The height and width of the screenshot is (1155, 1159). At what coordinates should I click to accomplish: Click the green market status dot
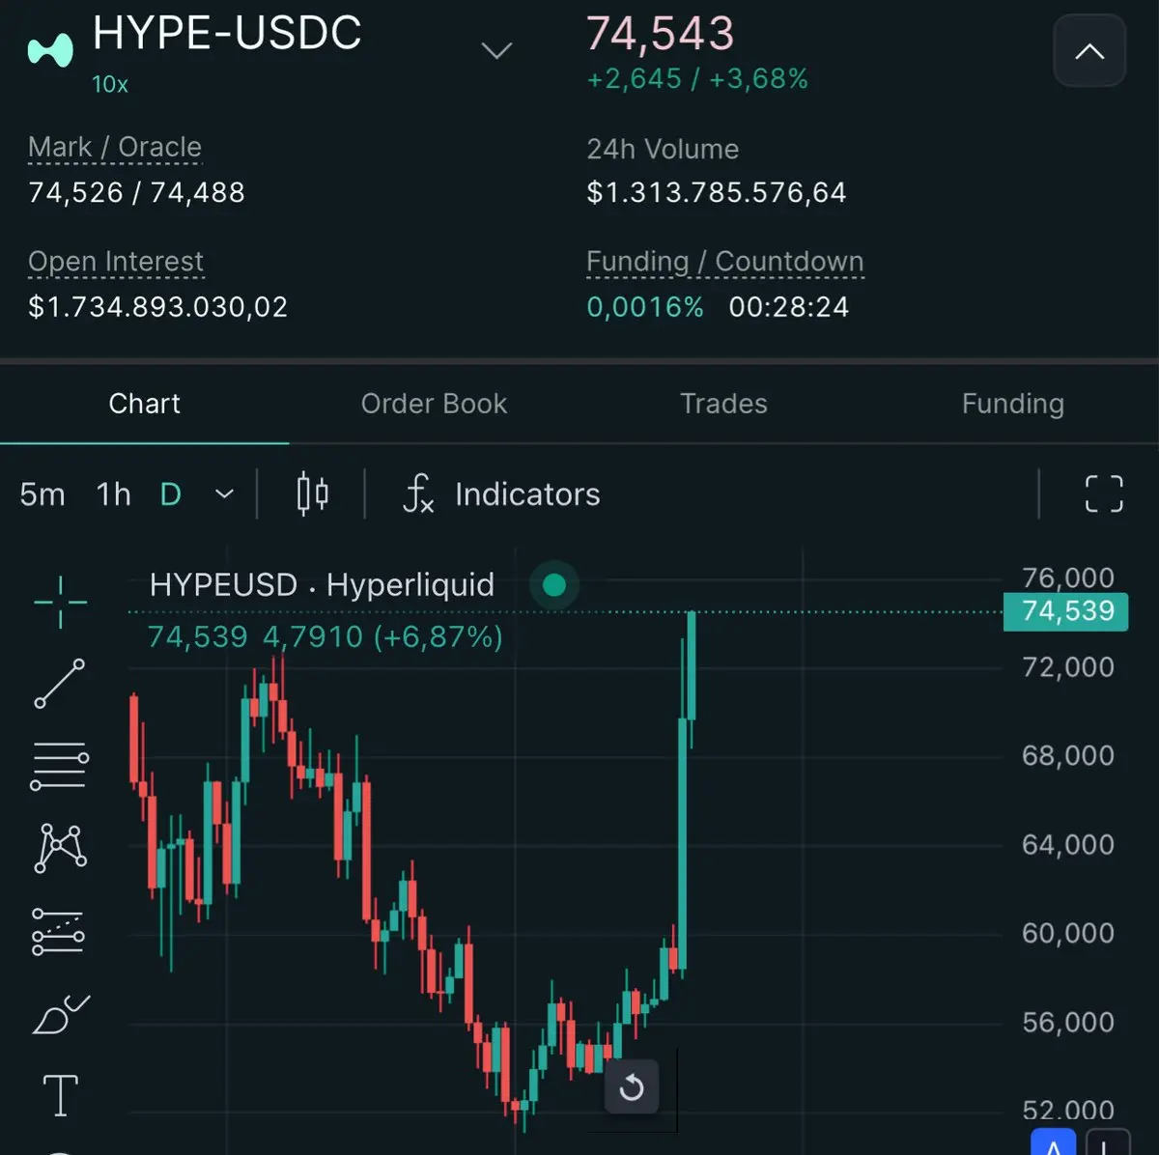coord(554,584)
